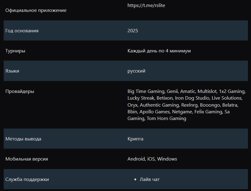The width and height of the screenshot is (251, 191).
Task: Select the provider name "Big Time Gaming"
Action: (x=146, y=91)
